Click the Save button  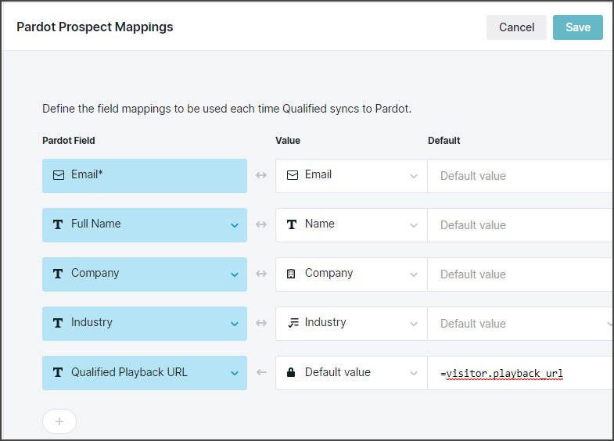577,27
